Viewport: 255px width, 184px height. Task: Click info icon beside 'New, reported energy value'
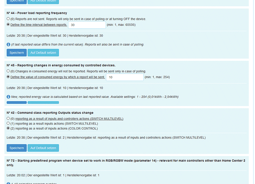tap(8, 97)
